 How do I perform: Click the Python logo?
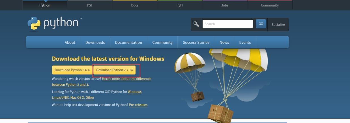(55, 23)
